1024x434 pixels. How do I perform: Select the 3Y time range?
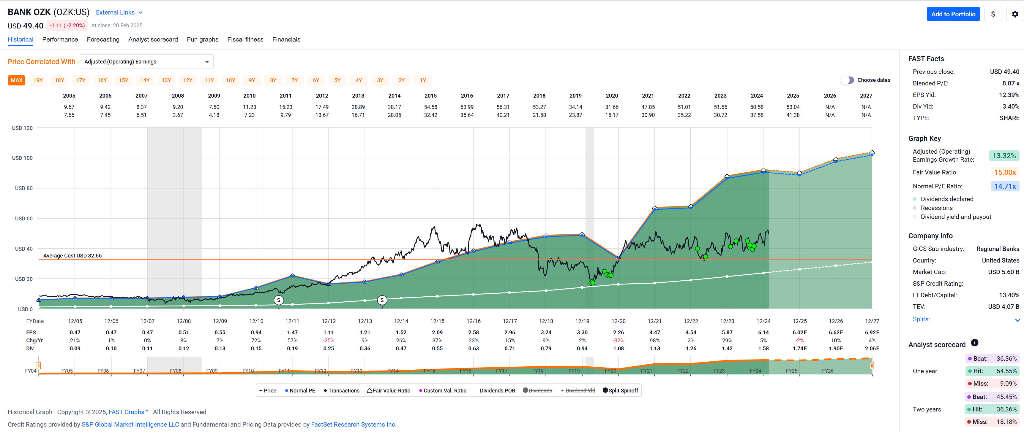coord(380,80)
